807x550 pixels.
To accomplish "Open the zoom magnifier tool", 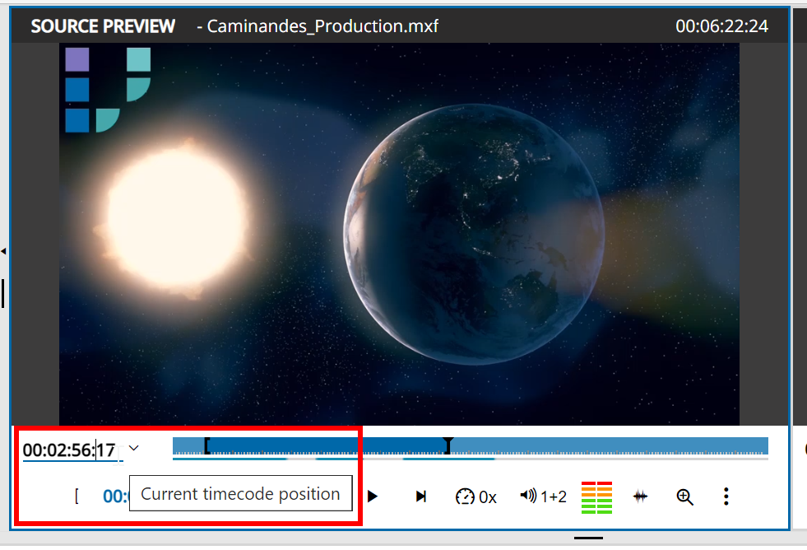I will click(684, 496).
